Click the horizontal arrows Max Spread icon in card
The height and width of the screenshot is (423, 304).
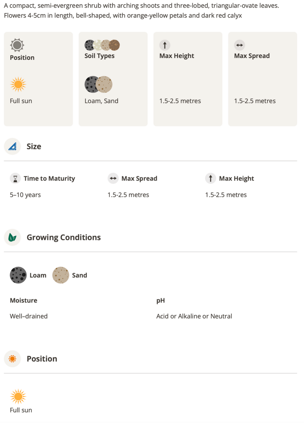(240, 45)
